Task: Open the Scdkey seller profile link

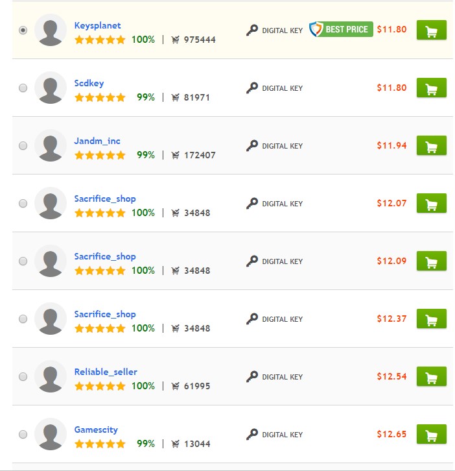Action: 89,83
